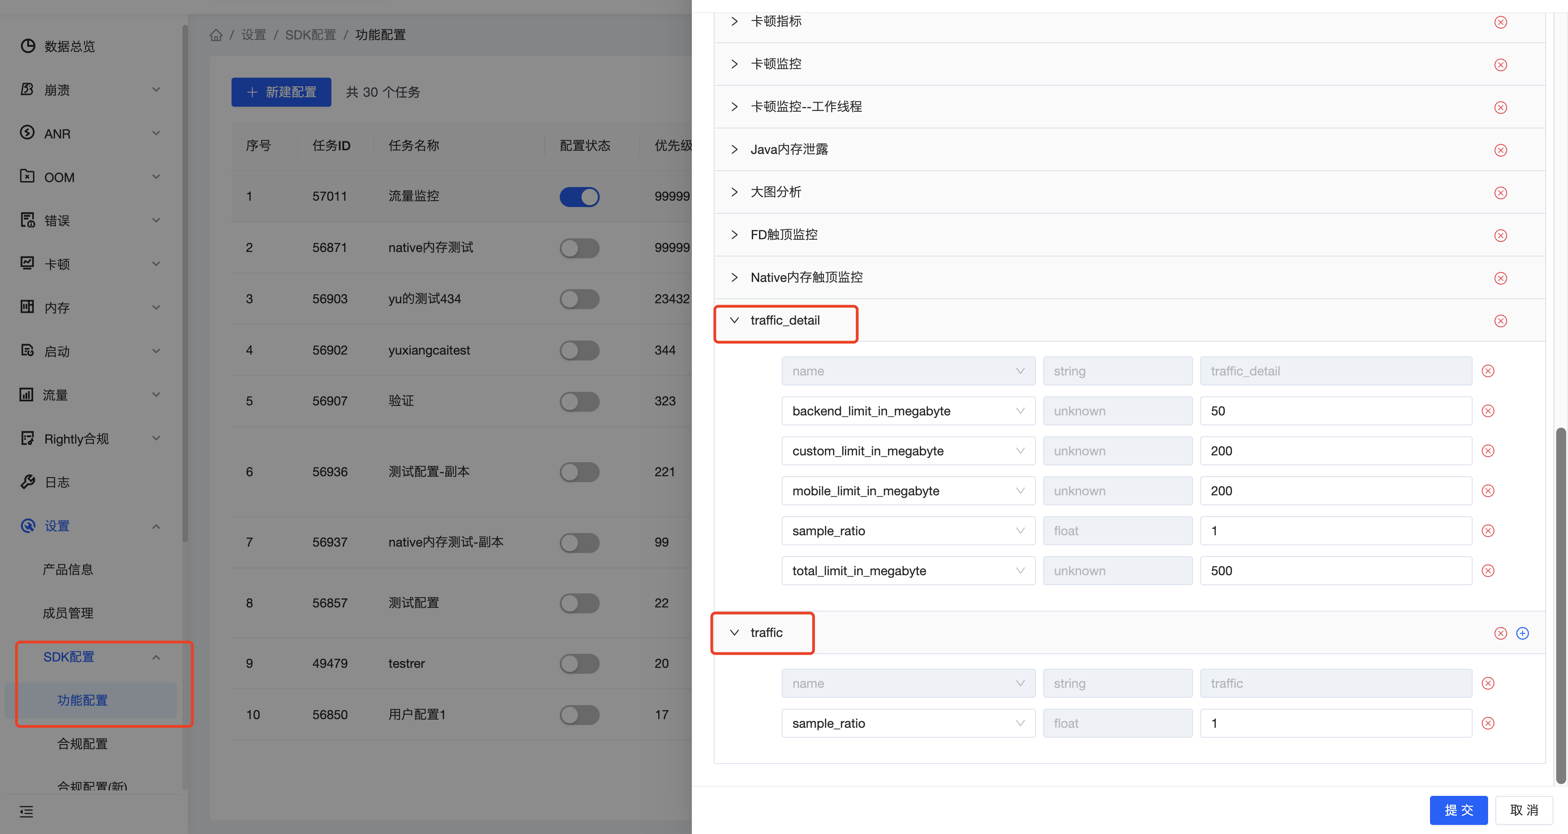Remove the Java内存泄露 section
This screenshot has height=834, width=1568.
pyautogui.click(x=1500, y=150)
